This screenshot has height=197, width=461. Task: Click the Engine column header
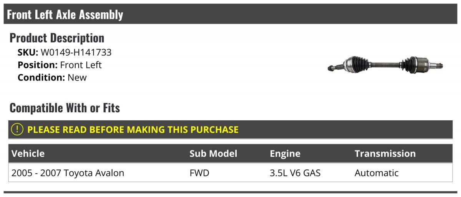285,154
